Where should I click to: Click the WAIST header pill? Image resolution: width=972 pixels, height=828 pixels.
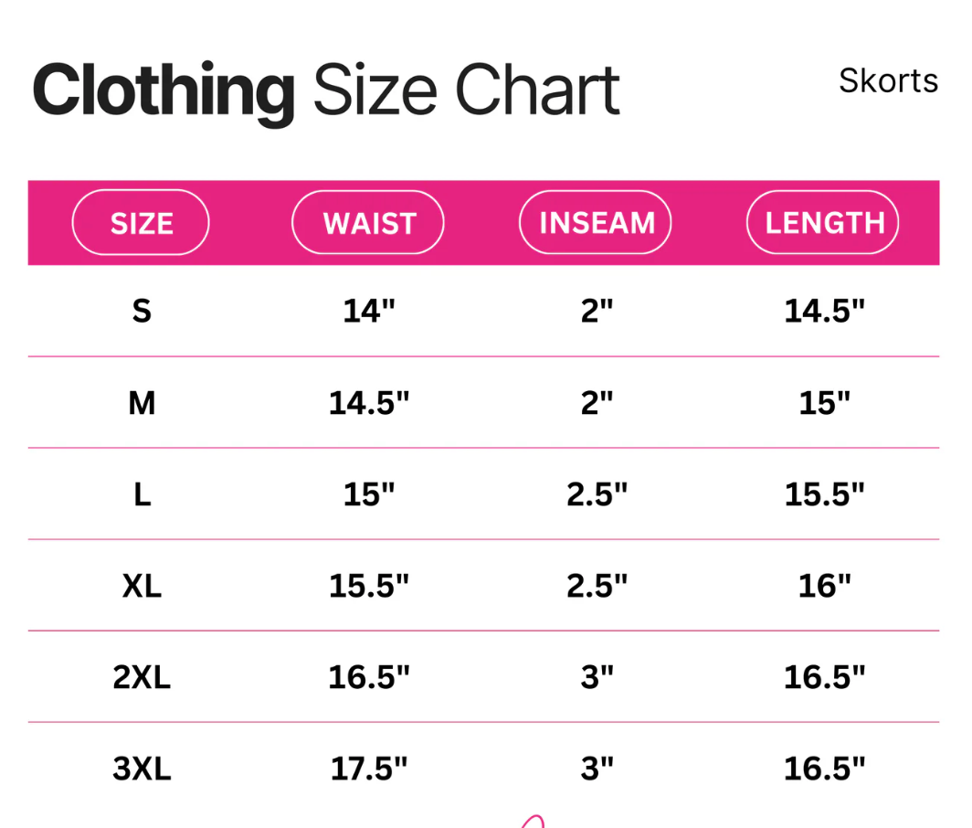(368, 222)
